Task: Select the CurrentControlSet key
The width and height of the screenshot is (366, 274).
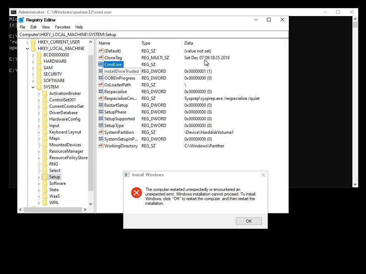Action: pos(66,106)
